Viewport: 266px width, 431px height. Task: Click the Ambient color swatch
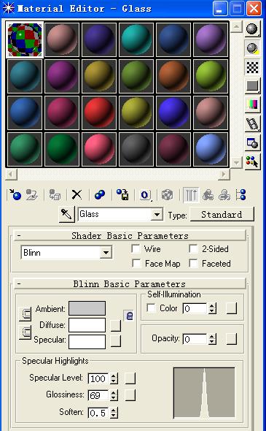(x=87, y=308)
